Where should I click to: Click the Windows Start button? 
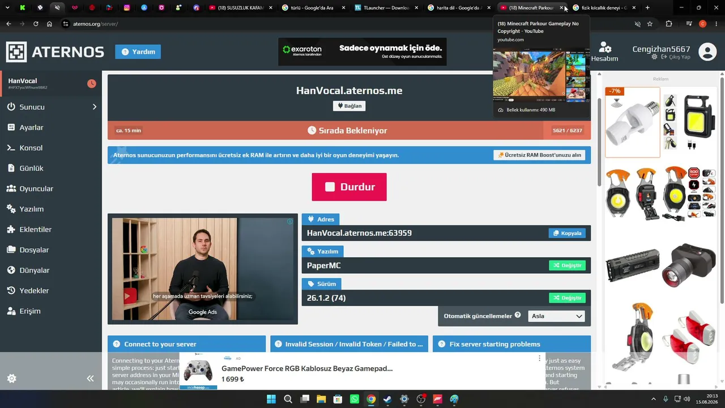coord(271,399)
